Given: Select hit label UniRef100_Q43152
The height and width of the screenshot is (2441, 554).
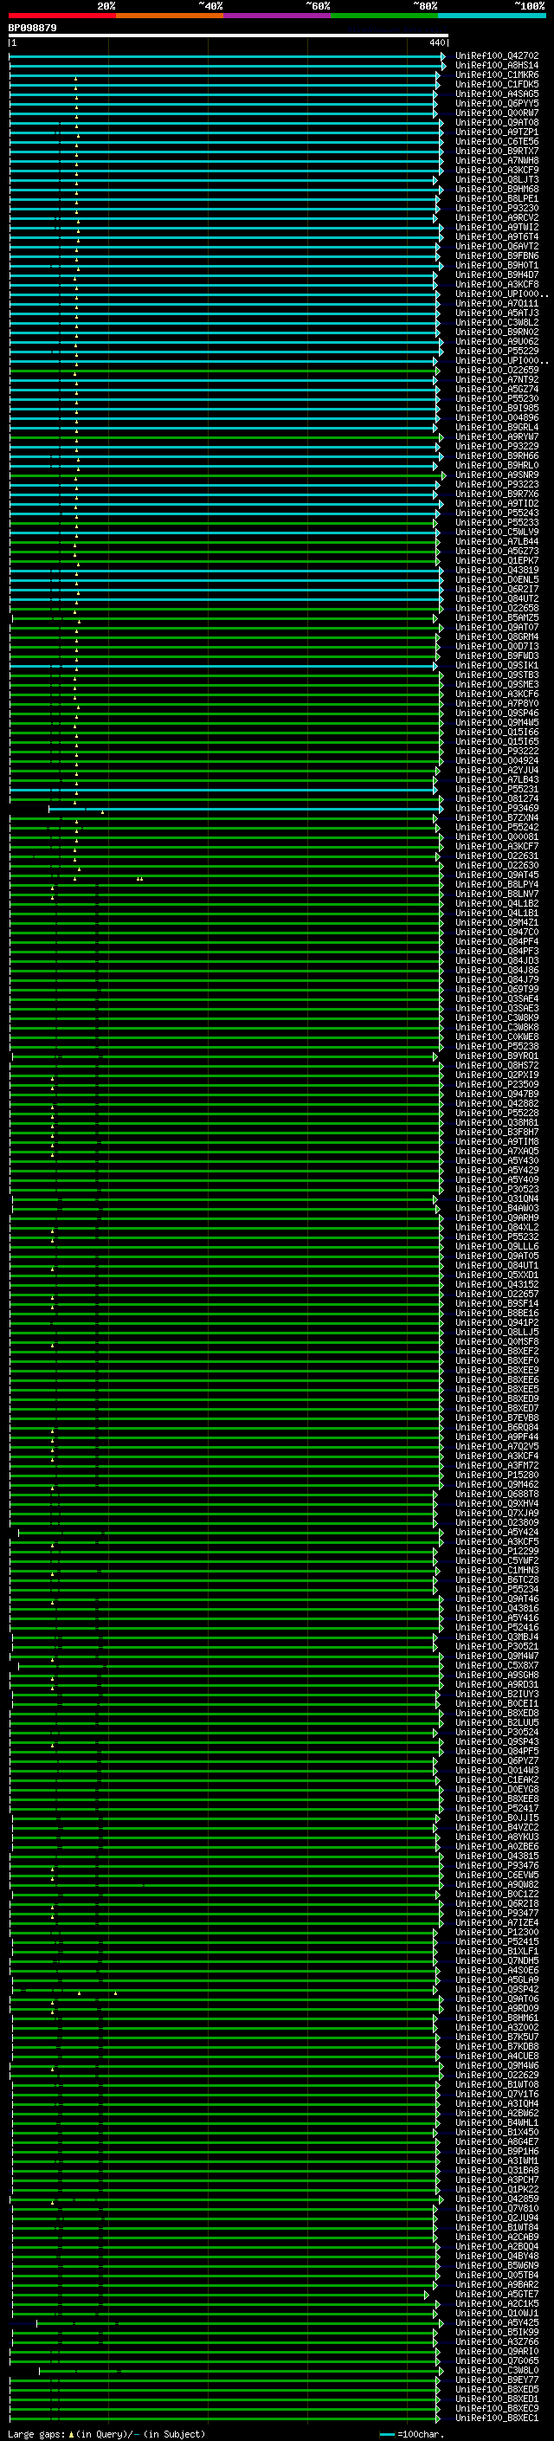Looking at the screenshot, I should [497, 1285].
